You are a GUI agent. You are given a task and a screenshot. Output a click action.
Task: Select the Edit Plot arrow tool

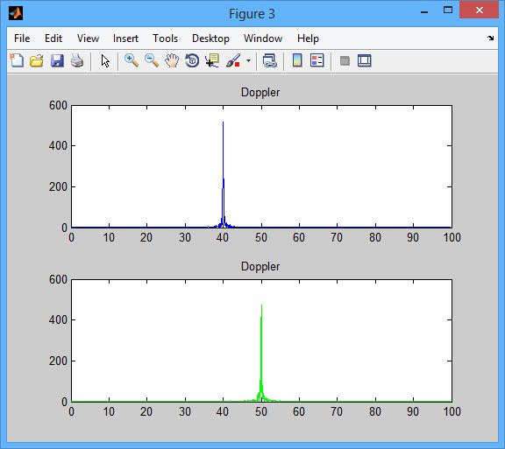[x=105, y=60]
